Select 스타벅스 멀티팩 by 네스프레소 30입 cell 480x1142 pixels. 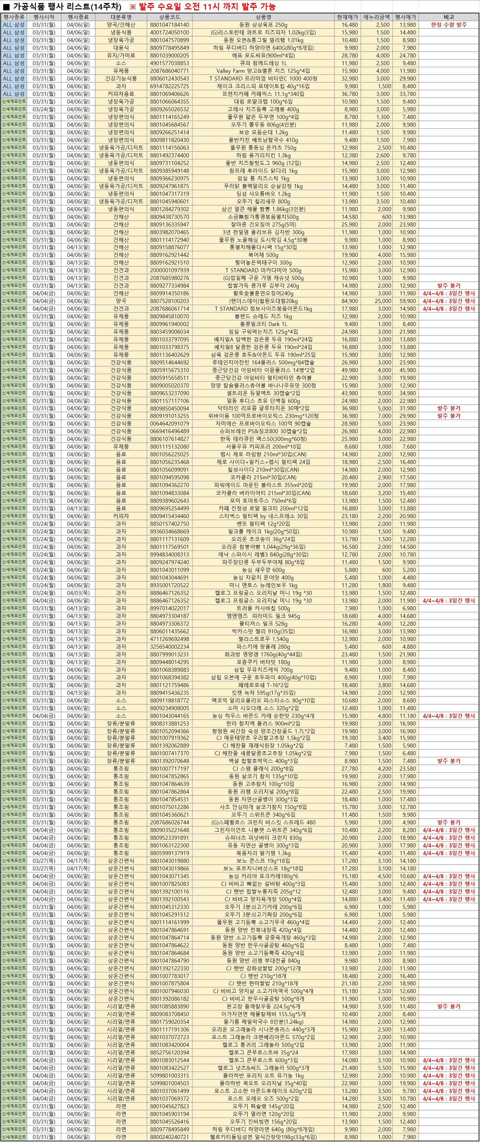tap(263, 516)
